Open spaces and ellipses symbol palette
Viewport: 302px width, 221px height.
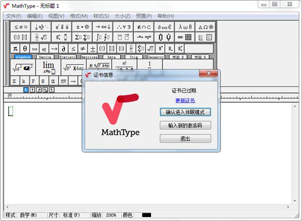[41, 27]
